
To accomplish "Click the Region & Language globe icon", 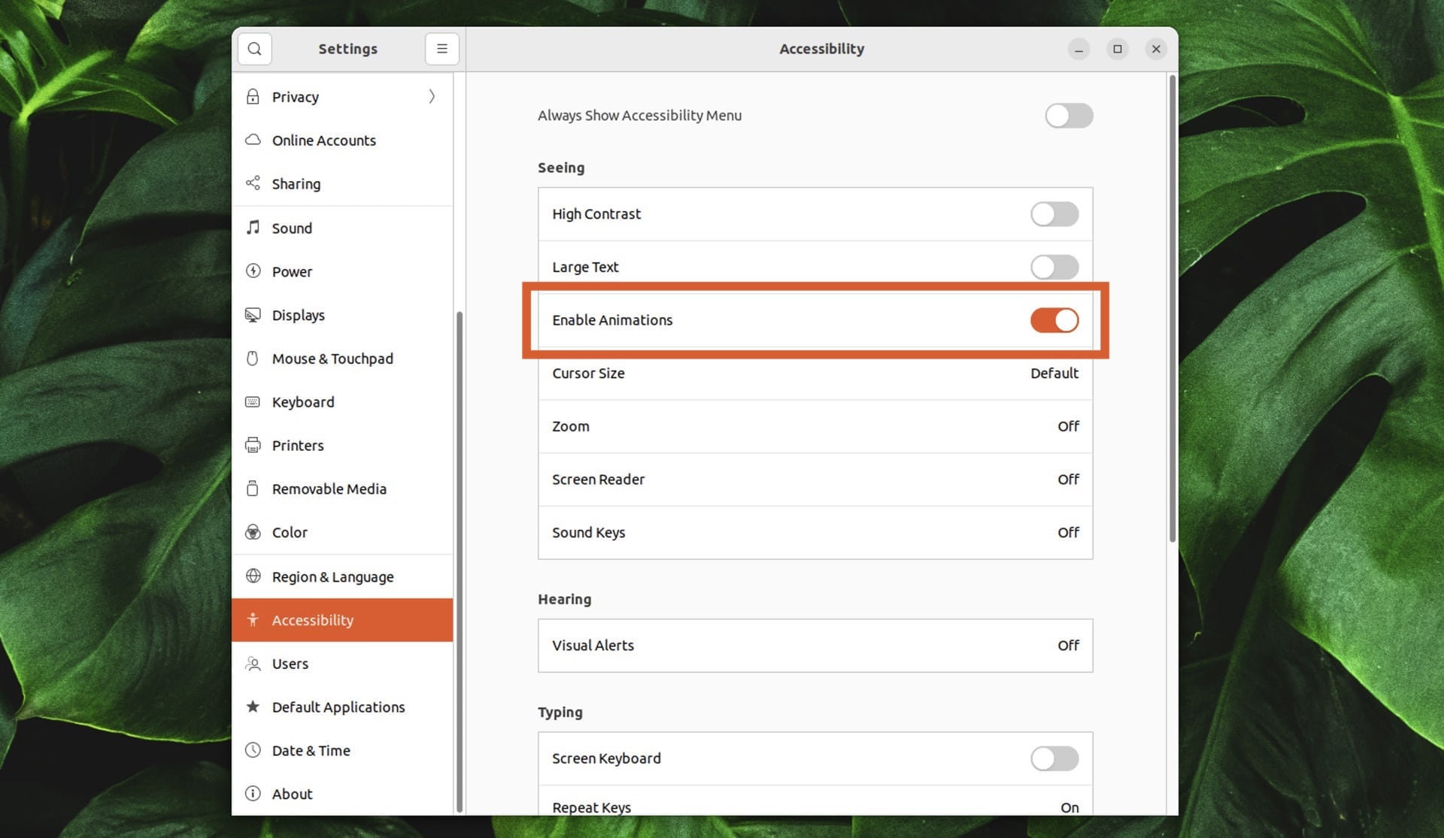I will (253, 576).
